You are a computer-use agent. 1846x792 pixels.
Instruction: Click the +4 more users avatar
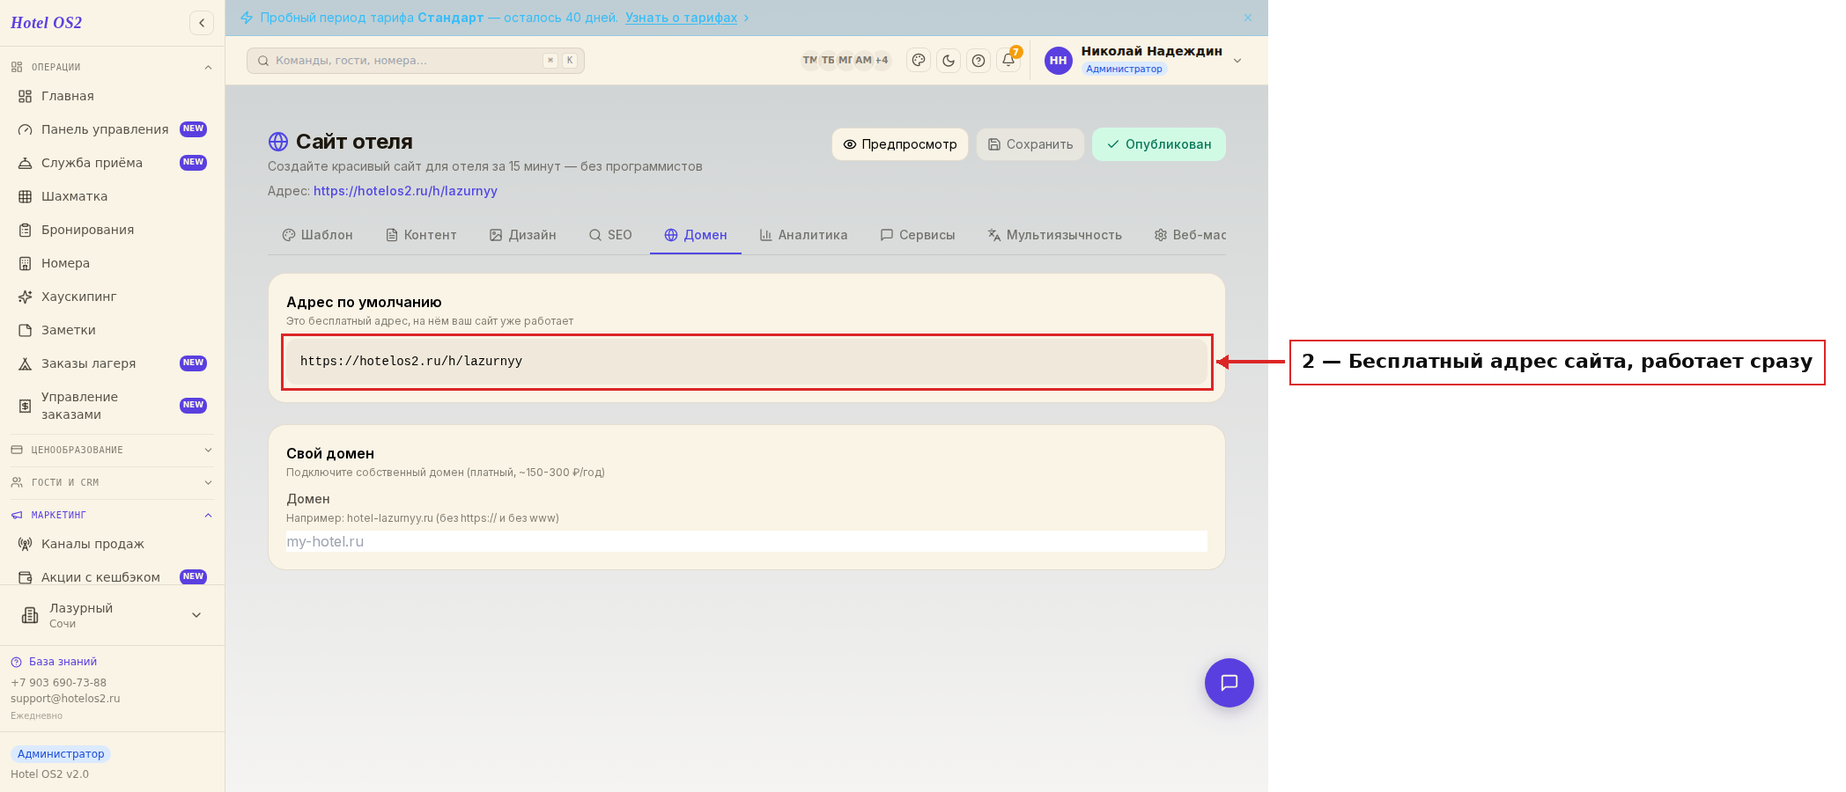(882, 61)
